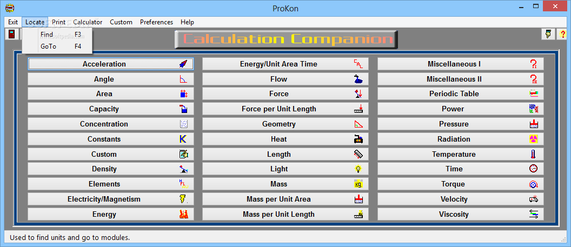Click the lightning bolt icon on Electricity/Magnetism

click(183, 199)
